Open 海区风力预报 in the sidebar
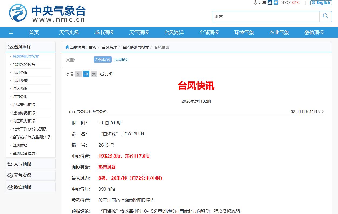The width and height of the screenshot is (338, 214). pyautogui.click(x=24, y=121)
